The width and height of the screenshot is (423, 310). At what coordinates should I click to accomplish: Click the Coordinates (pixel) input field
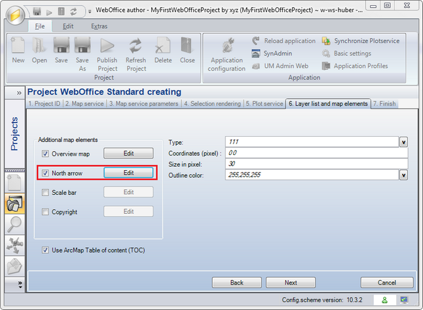[316, 153]
